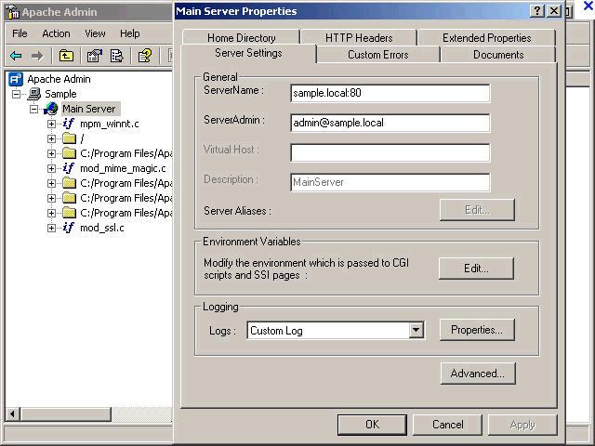595x446 pixels.
Task: Click the Environment Variables Edit button
Action: [x=476, y=269]
